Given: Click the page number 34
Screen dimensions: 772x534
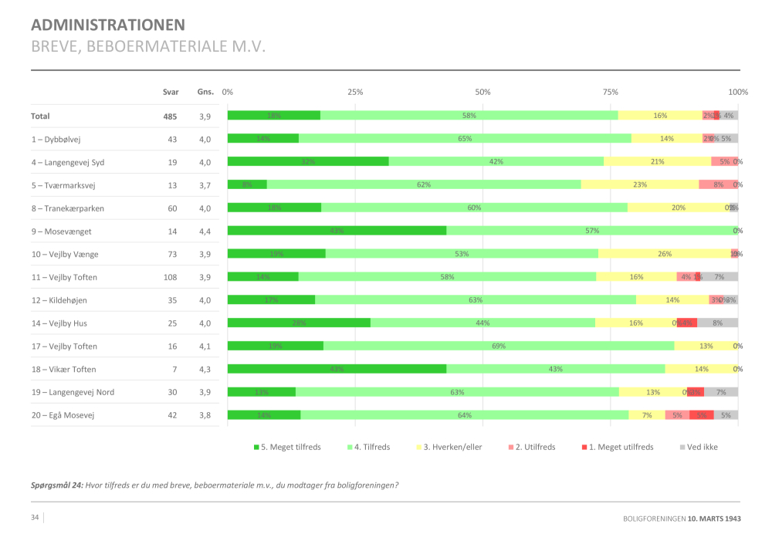Looking at the screenshot, I should click(x=36, y=517).
